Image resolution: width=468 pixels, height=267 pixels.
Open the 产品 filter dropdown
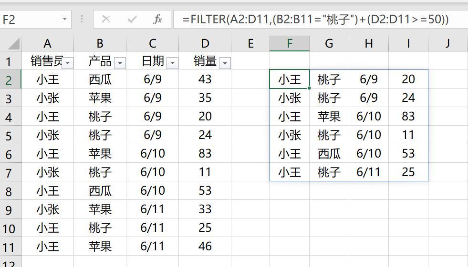pos(120,63)
